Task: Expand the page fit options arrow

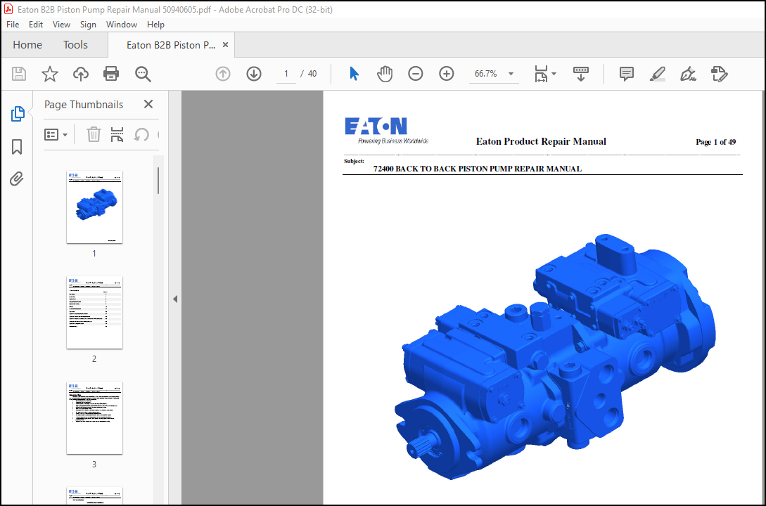Action: pyautogui.click(x=554, y=74)
